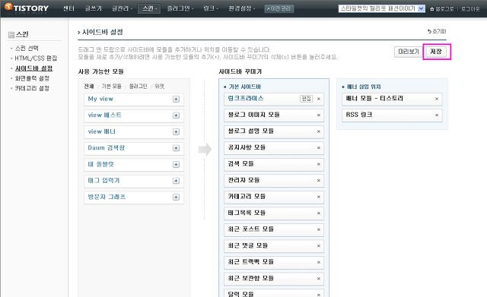487x297 pixels.
Task: Open the 링크 top menu
Action: pyautogui.click(x=210, y=8)
